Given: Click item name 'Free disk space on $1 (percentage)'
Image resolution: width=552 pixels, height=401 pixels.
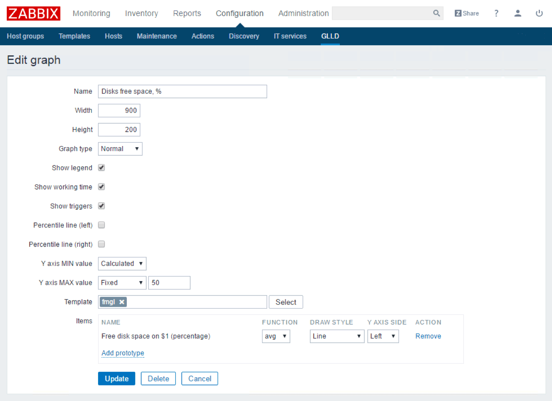Looking at the screenshot, I should tap(156, 336).
